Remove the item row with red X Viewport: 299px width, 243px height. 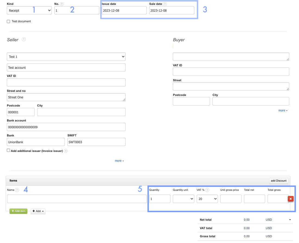291,199
